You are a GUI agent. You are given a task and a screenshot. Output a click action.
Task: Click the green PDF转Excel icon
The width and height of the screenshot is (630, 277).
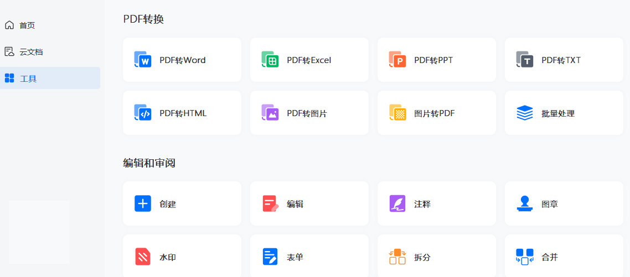[270, 59]
